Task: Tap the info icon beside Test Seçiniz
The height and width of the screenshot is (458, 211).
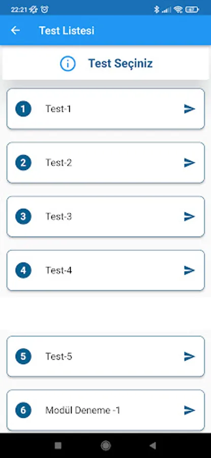Action: [68, 64]
